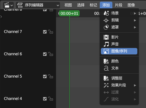Image resolution: width=146 pixels, height=108 pixels.
Task: Click the 遮罩 mask icon
Action: pos(106,27)
